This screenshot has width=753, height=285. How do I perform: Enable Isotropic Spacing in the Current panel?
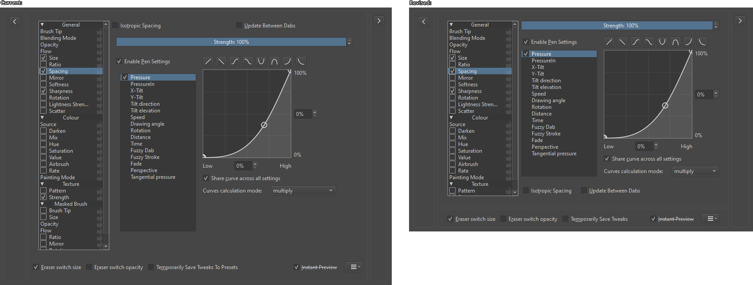click(116, 26)
